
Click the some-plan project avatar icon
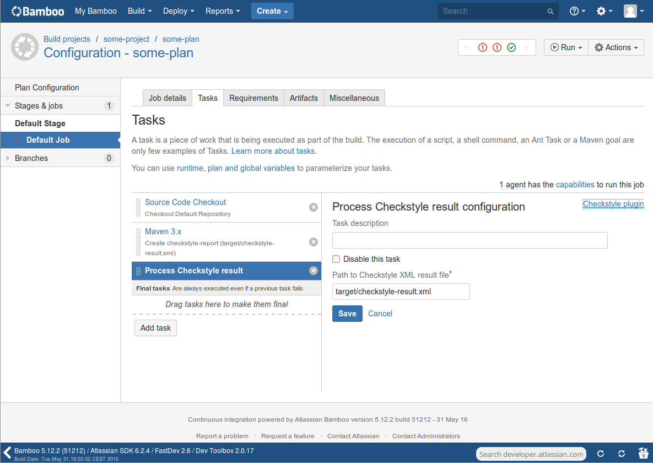point(25,47)
